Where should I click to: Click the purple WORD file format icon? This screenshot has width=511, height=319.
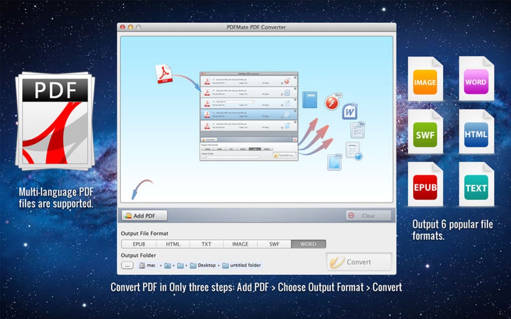[476, 78]
